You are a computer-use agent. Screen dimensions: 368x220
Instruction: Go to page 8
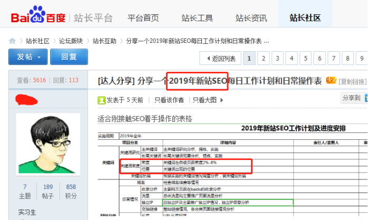pos(348,58)
